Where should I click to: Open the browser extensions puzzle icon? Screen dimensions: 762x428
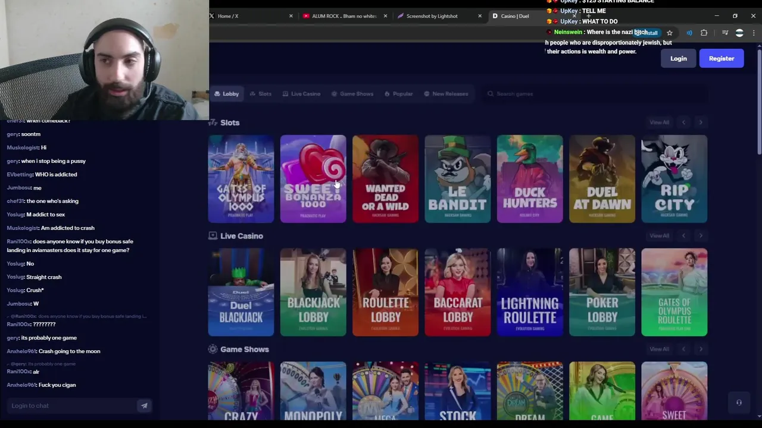coord(704,33)
